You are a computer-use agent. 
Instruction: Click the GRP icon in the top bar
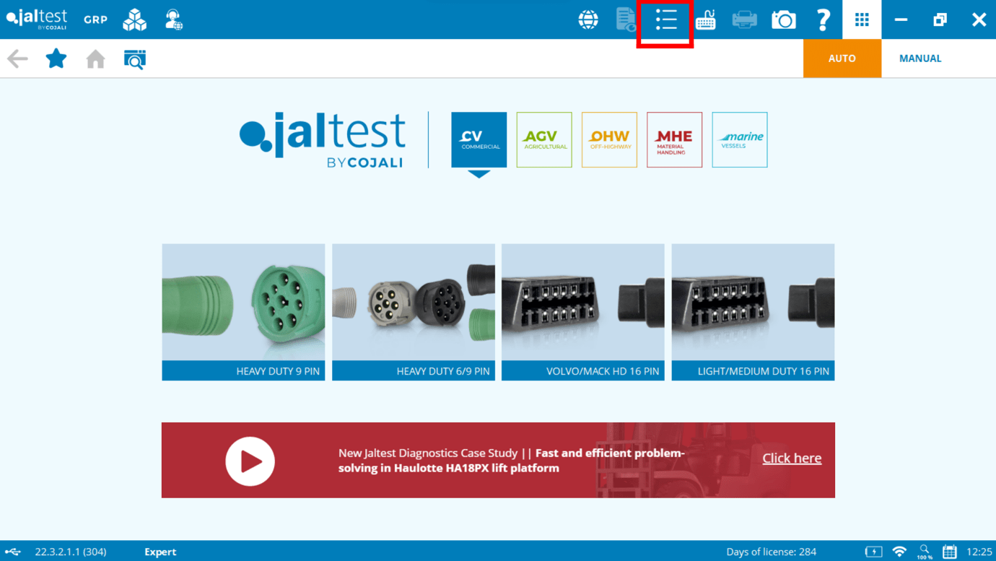coord(95,19)
